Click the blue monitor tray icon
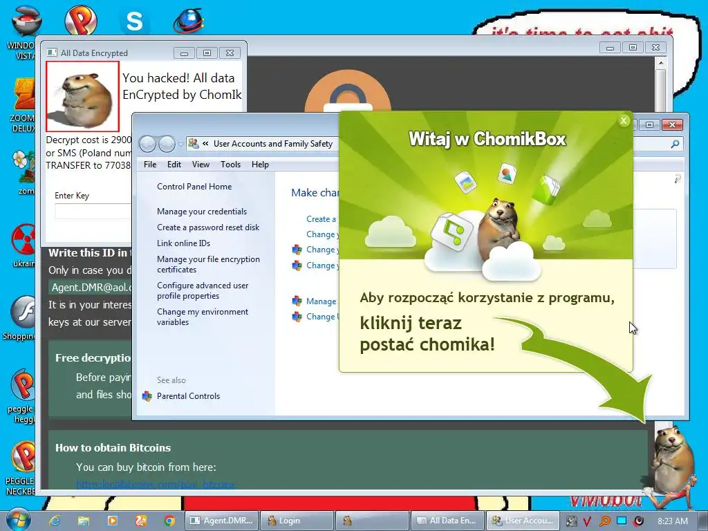 click(622, 521)
